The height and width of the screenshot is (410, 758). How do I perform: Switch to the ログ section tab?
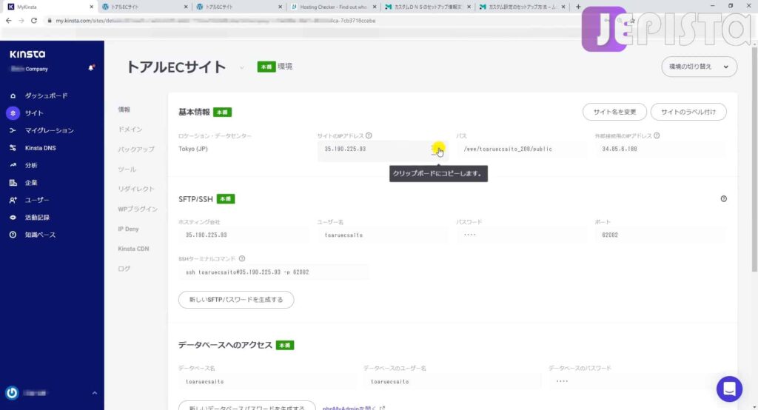[x=124, y=269]
